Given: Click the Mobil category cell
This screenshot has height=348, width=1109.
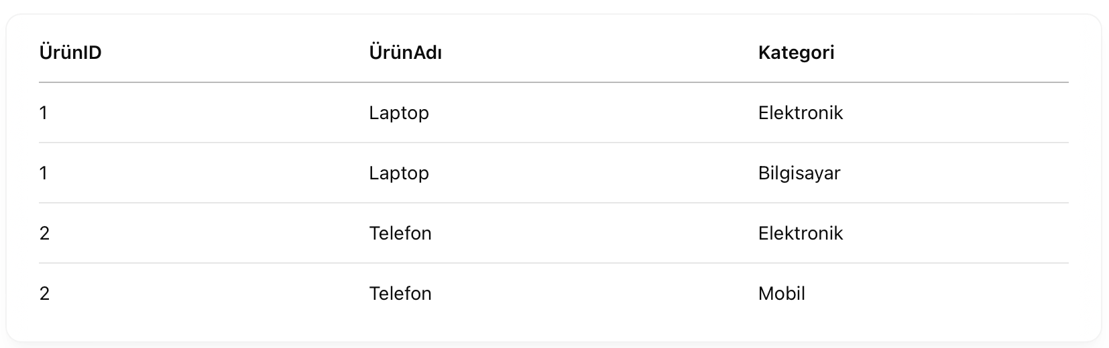Looking at the screenshot, I should [781, 294].
